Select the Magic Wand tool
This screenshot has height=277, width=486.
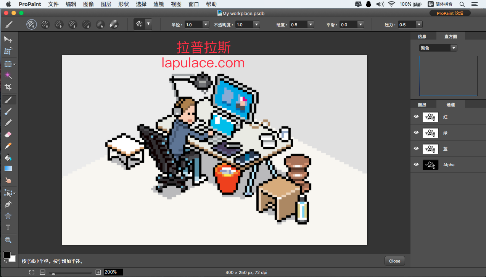pos(8,75)
